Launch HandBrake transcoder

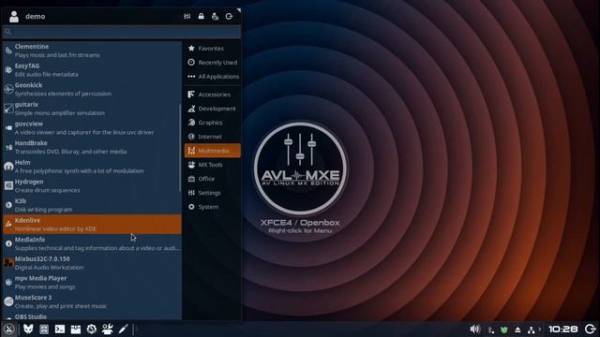92,147
